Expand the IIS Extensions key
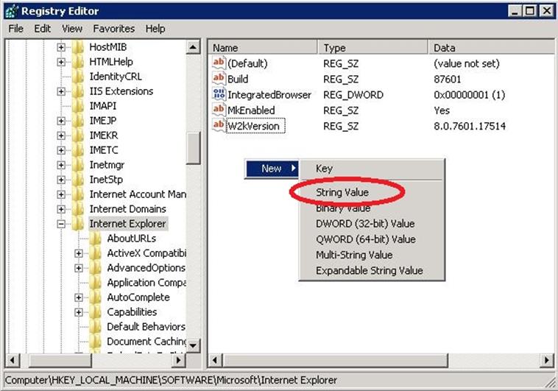558x391 pixels. (61, 91)
